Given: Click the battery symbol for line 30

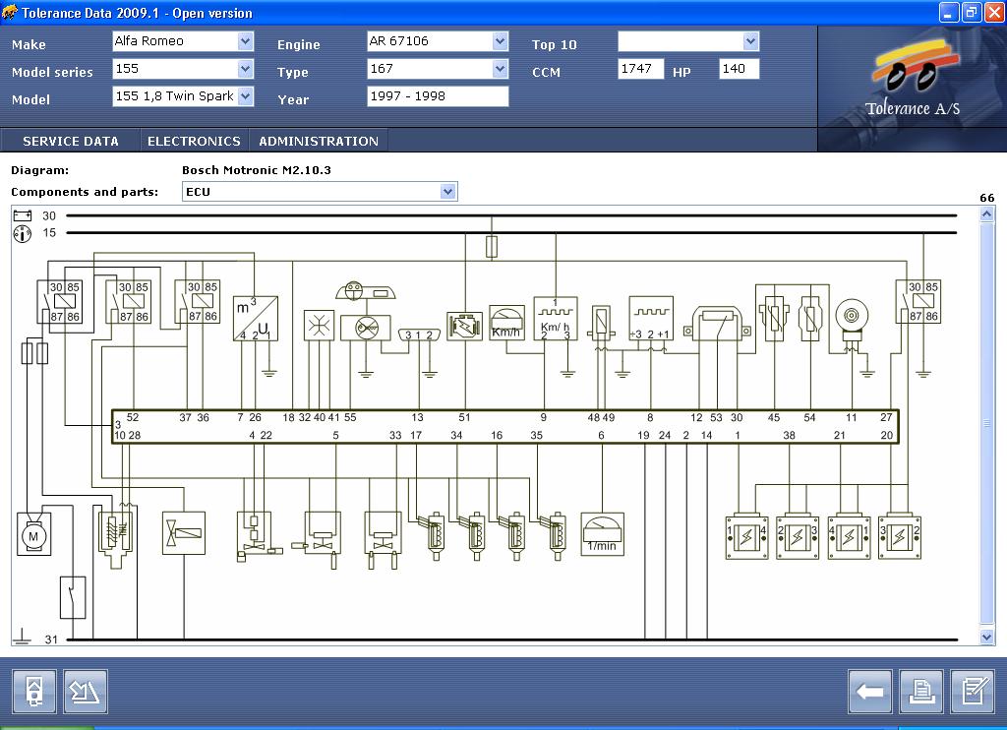Looking at the screenshot, I should click(x=23, y=215).
